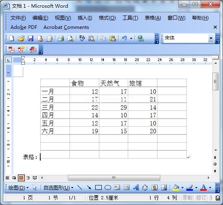Convert to PDF and email icon
This screenshot has height=205, width=223.
point(21,50)
